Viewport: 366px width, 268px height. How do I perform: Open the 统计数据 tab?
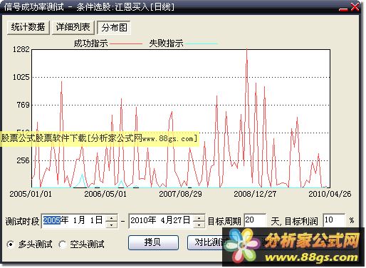point(28,27)
